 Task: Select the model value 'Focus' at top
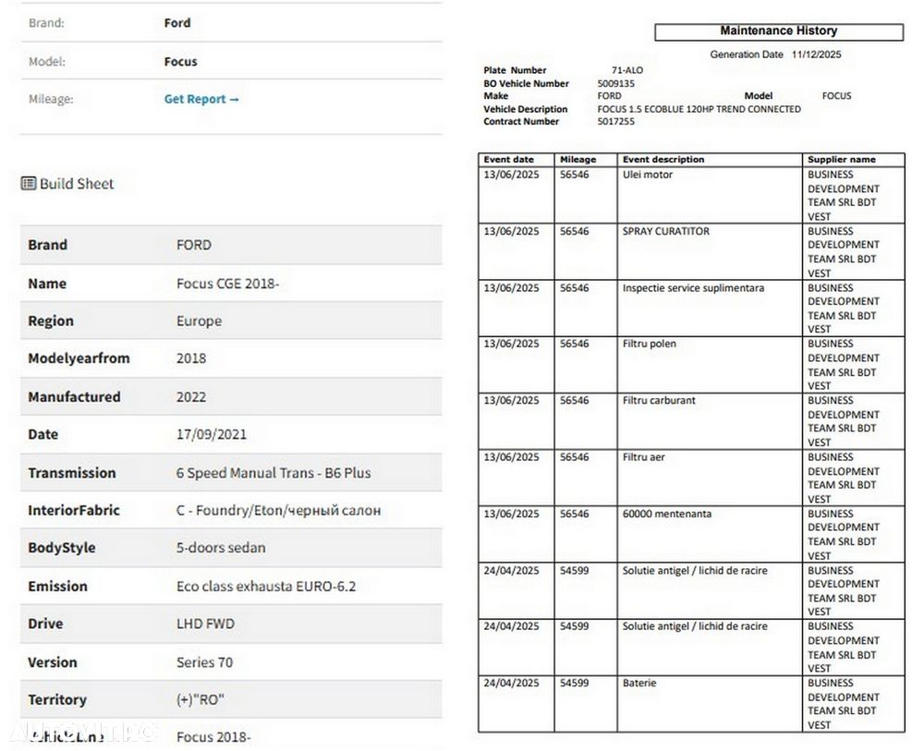pyautogui.click(x=180, y=61)
